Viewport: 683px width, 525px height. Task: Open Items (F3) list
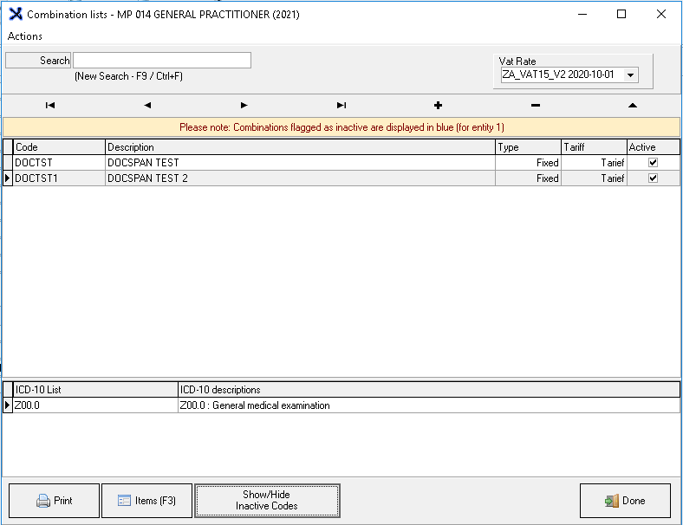pyautogui.click(x=146, y=501)
